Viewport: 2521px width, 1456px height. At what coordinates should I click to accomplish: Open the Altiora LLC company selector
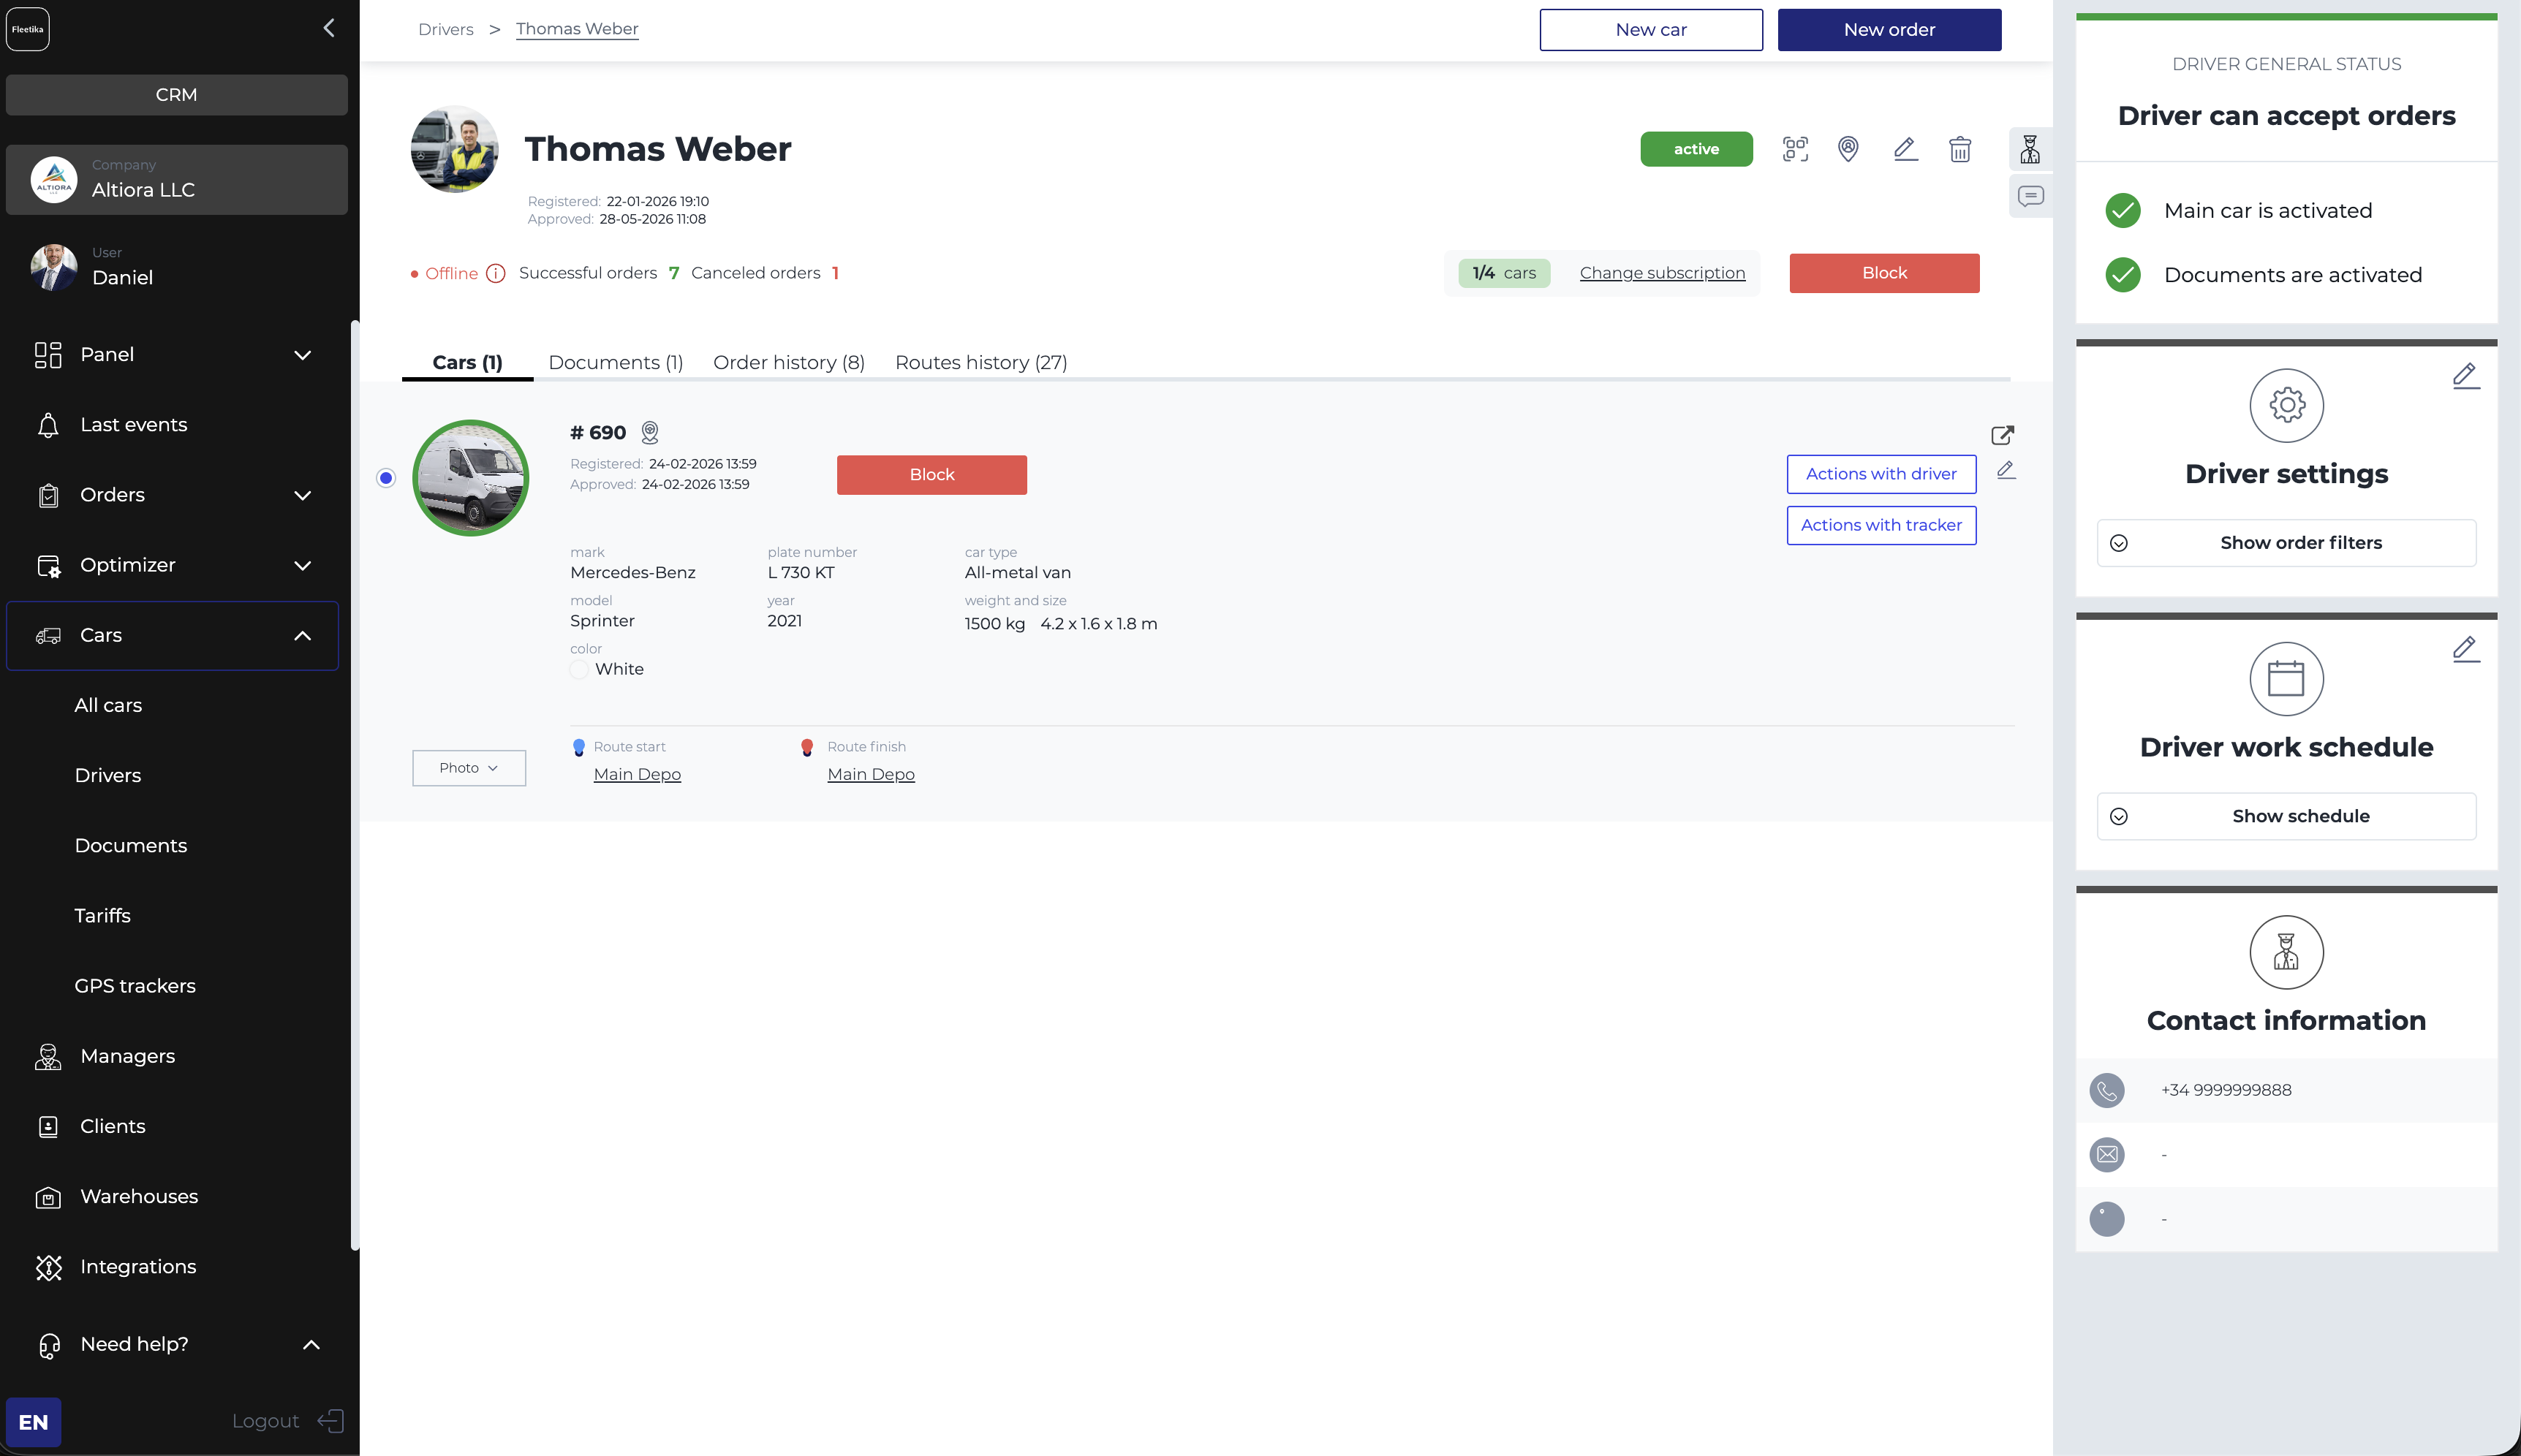tap(177, 180)
